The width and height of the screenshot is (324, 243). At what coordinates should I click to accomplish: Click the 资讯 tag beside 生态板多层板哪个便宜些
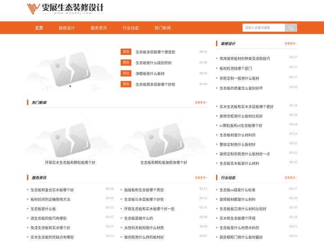pyautogui.click(x=126, y=52)
